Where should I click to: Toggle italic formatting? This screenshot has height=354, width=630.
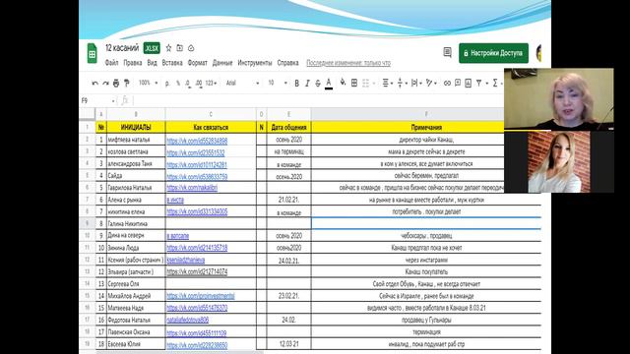tap(307, 83)
